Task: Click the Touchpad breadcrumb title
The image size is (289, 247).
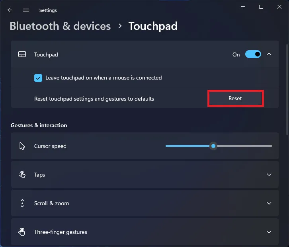Action: pyautogui.click(x=153, y=26)
